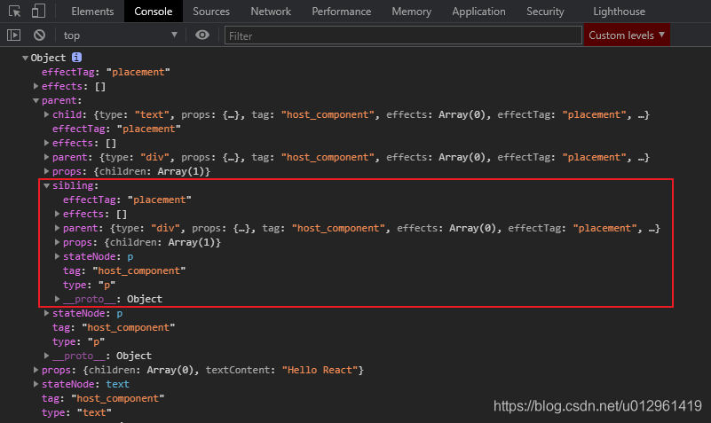Expand the stateNode text property
Viewport: 711px width, 423px height.
36,384
